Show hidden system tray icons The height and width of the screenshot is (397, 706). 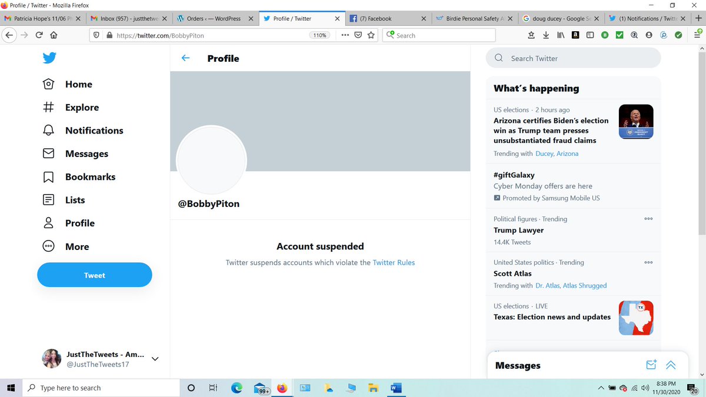coord(600,388)
